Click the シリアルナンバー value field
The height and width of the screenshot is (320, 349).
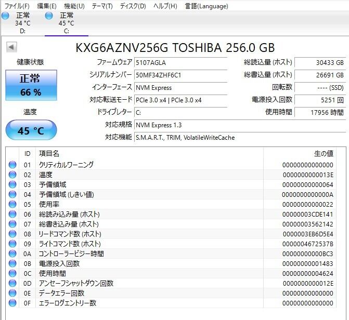(180, 75)
